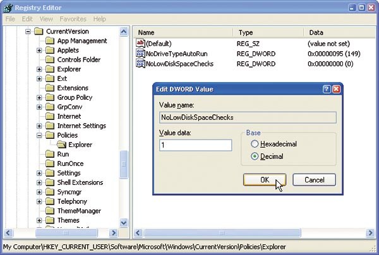
Task: Click the Run folder icon
Action: click(50, 154)
